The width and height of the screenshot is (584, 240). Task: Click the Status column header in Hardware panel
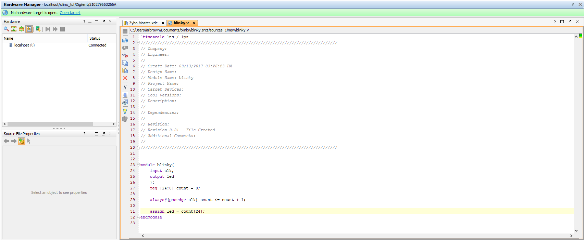click(95, 38)
